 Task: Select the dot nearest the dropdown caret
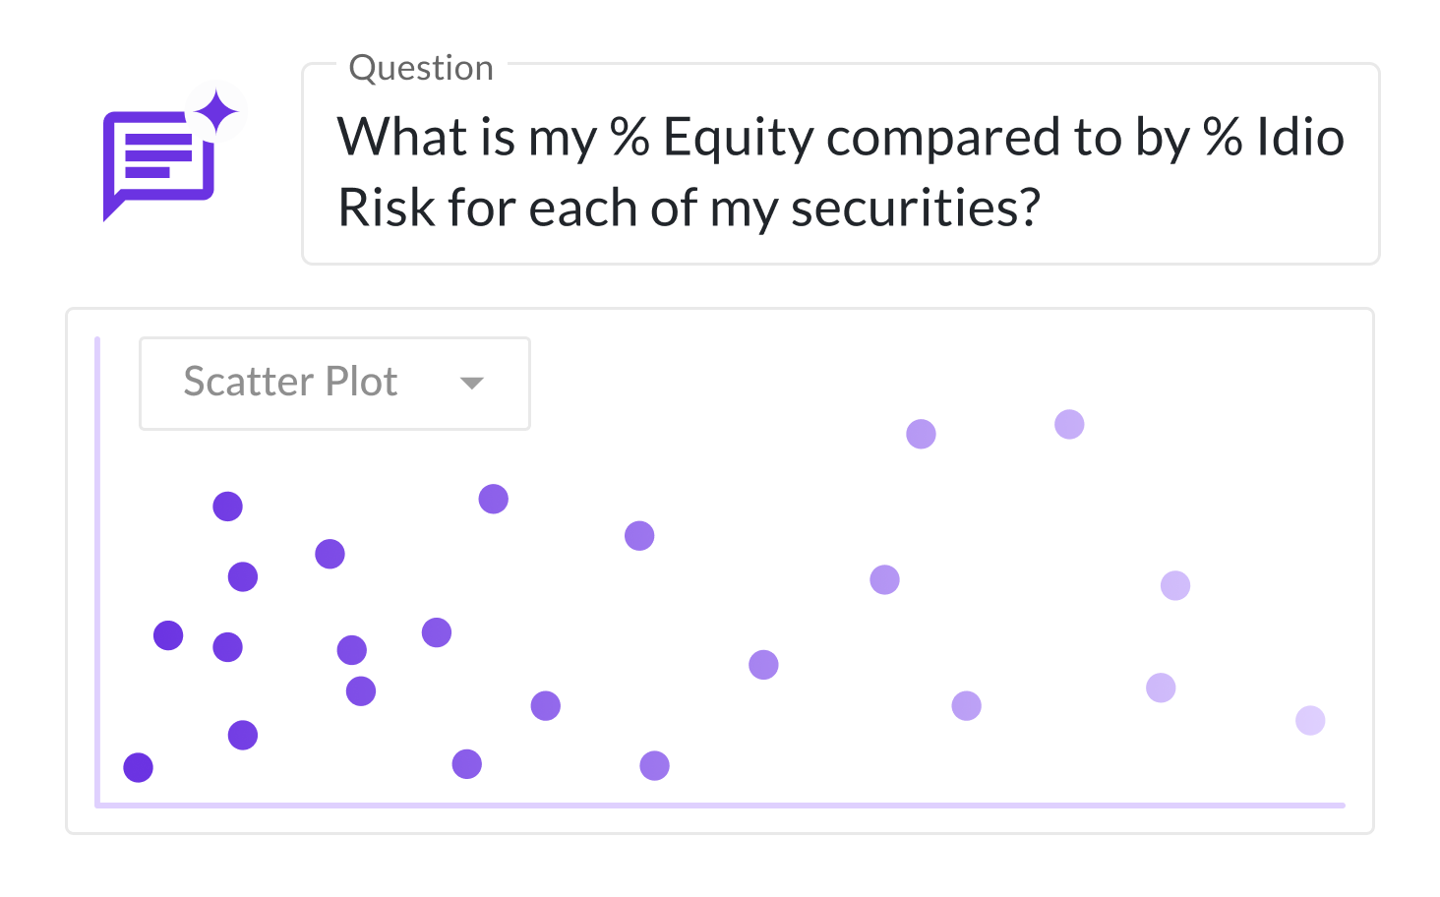pos(493,500)
